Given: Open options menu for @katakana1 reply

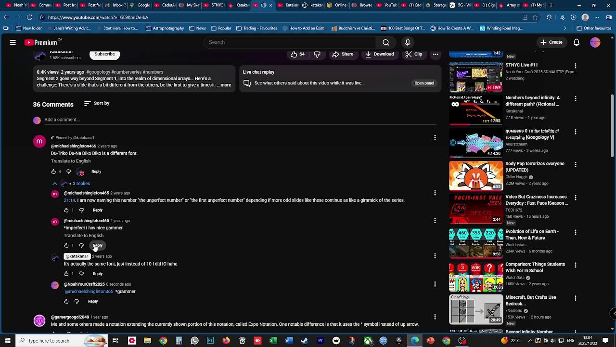Looking at the screenshot, I should tap(435, 256).
